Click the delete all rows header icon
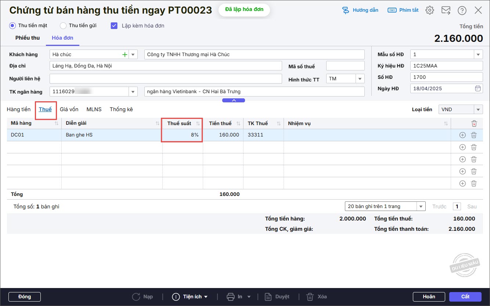 pyautogui.click(x=474, y=124)
